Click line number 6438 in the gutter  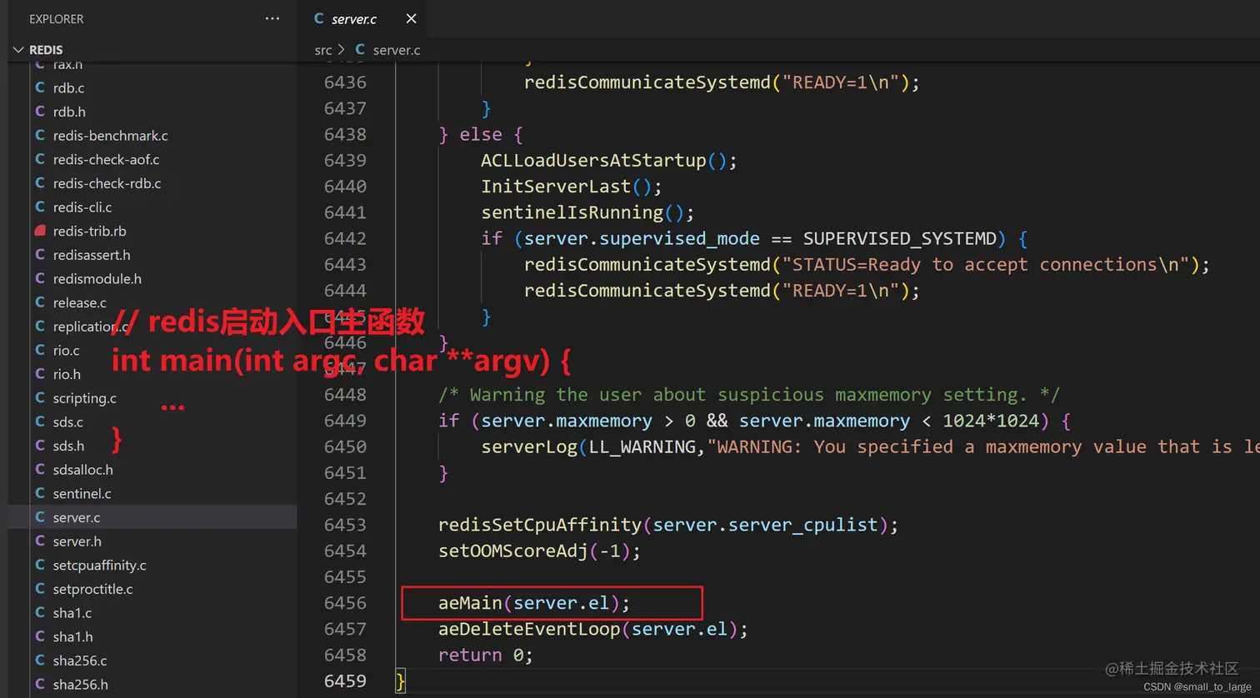pyautogui.click(x=345, y=135)
